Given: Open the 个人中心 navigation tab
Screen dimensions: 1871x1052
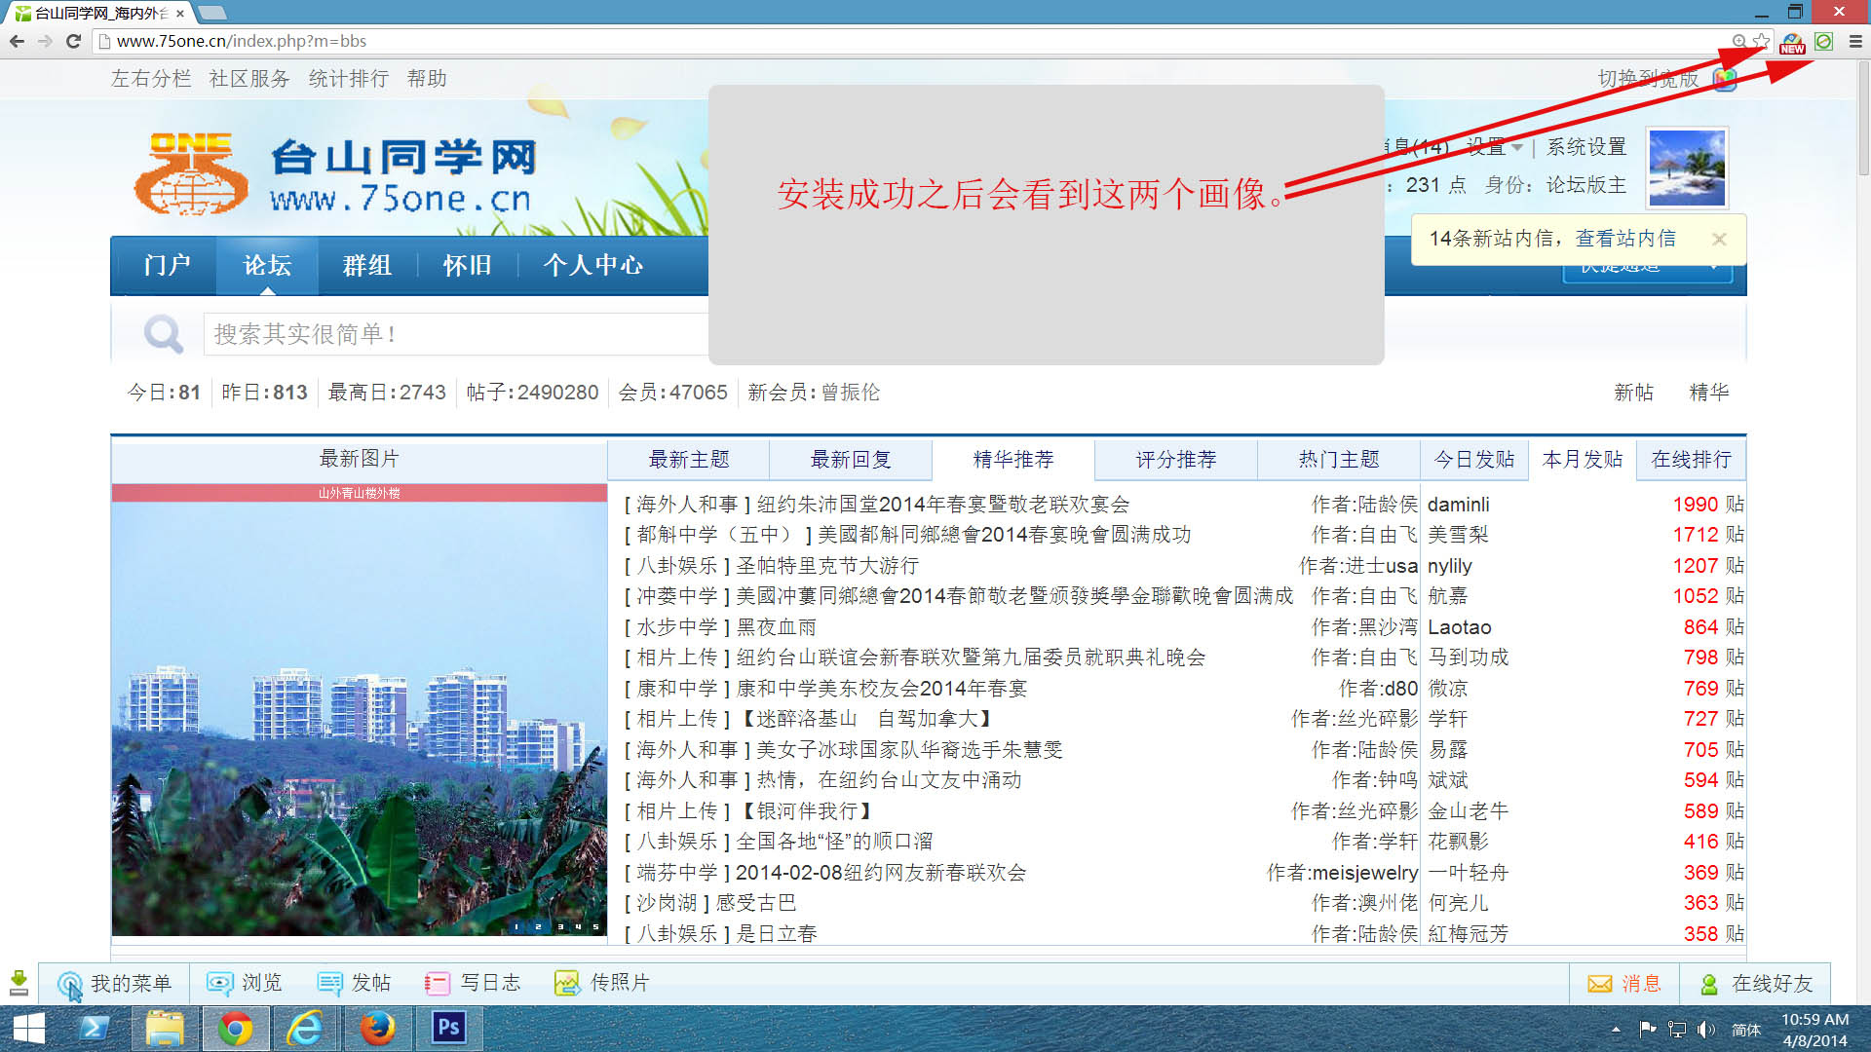Looking at the screenshot, I should pyautogui.click(x=592, y=265).
